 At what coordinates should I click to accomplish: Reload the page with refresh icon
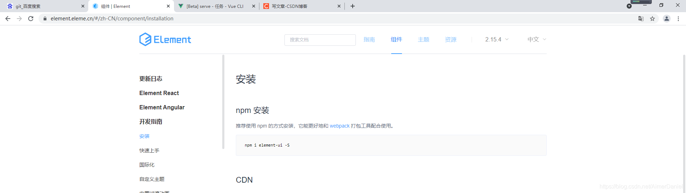31,19
